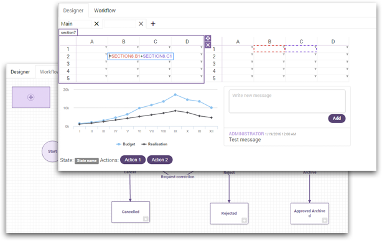Open dropdown arrow of cell D1 in right grid
Screen dimensions: 382x241
[x=347, y=47]
